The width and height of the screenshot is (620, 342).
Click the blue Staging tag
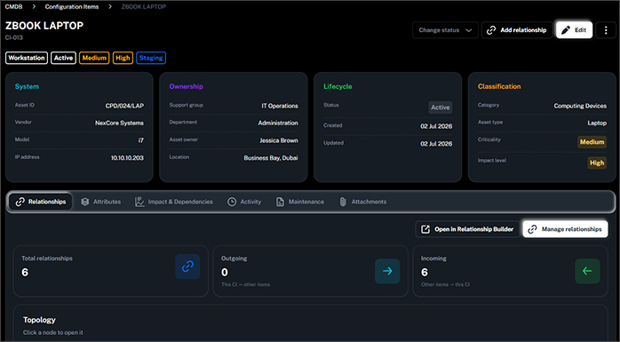(151, 58)
